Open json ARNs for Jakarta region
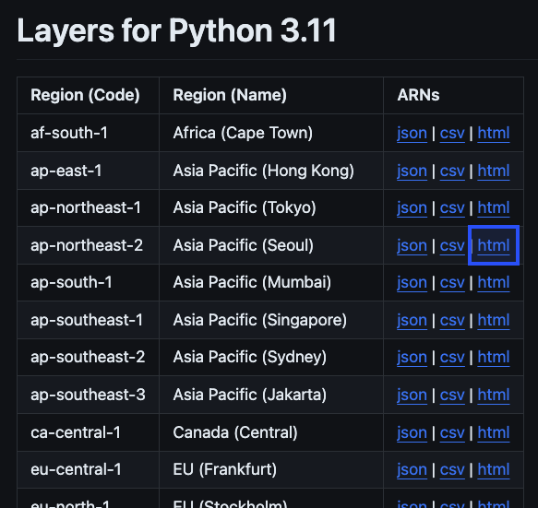The width and height of the screenshot is (538, 508). coord(412,395)
